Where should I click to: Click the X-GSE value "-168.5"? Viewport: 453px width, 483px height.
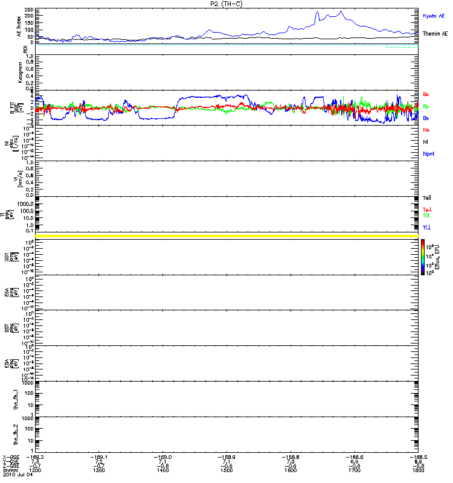(x=418, y=457)
